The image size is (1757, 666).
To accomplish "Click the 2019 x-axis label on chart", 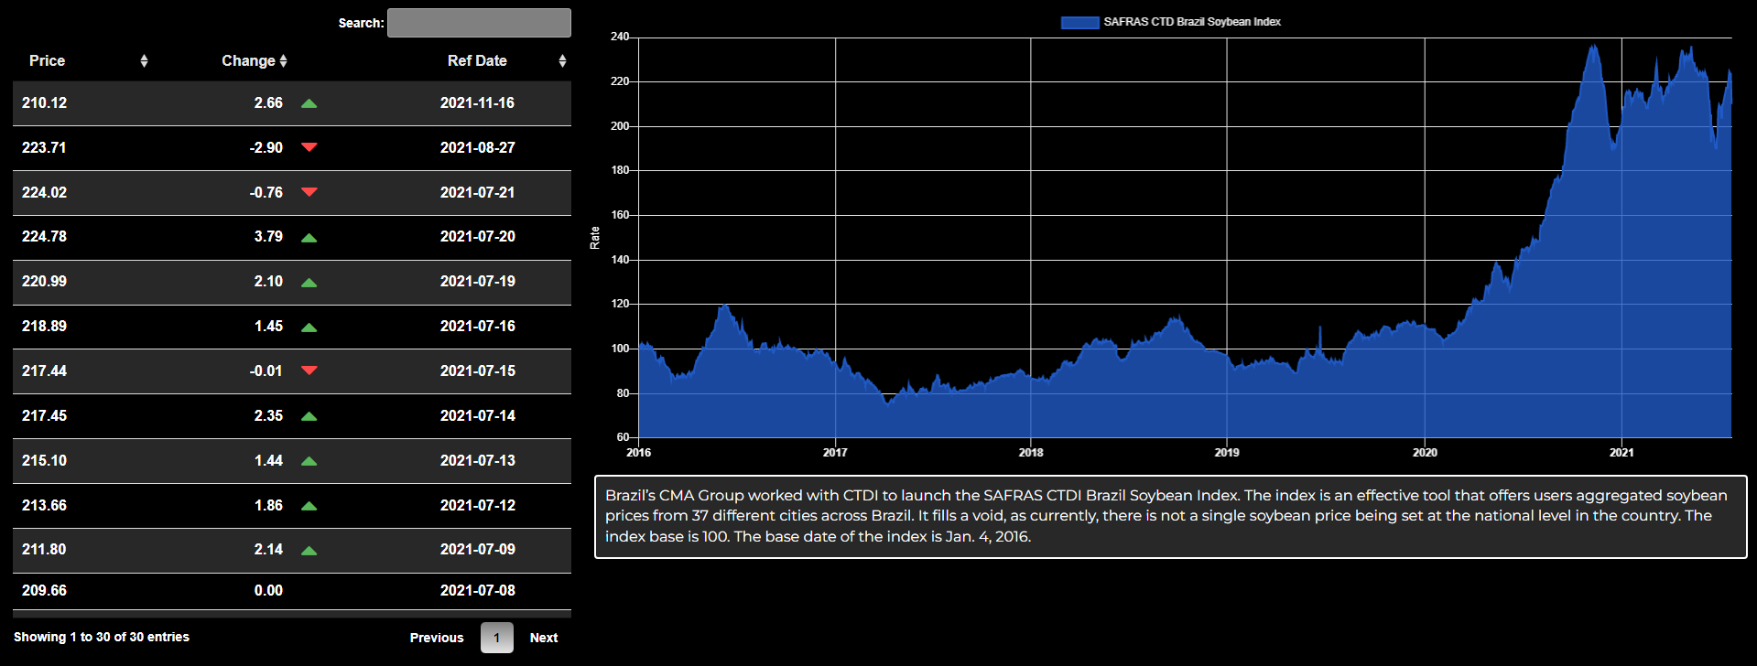I will point(1227,452).
